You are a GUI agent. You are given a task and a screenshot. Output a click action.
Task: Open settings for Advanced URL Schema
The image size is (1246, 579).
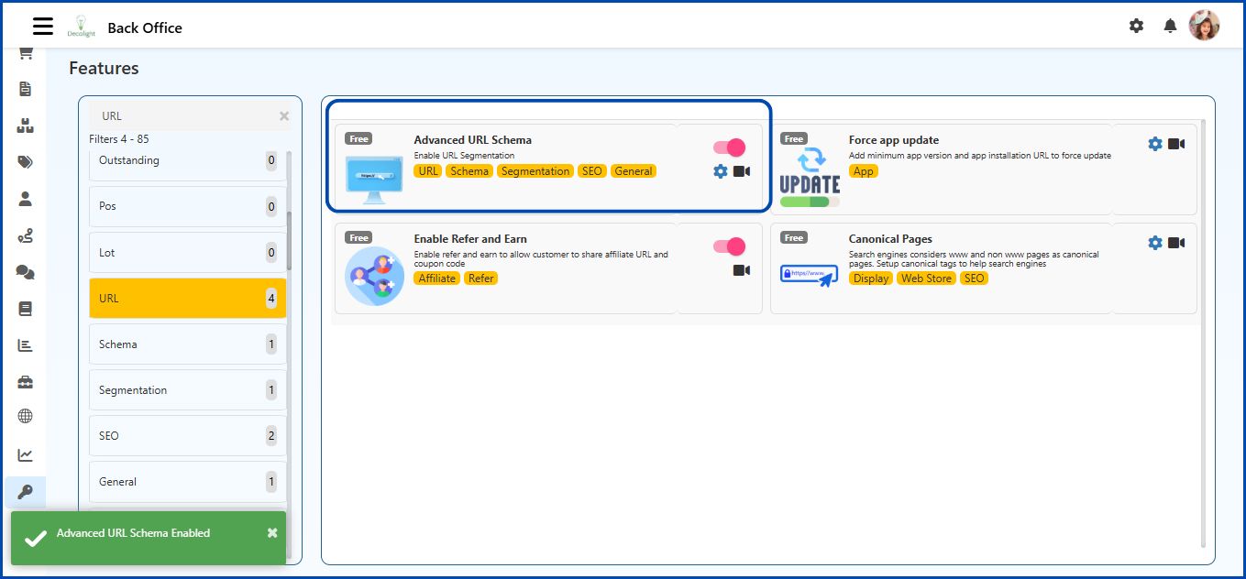[x=720, y=171]
